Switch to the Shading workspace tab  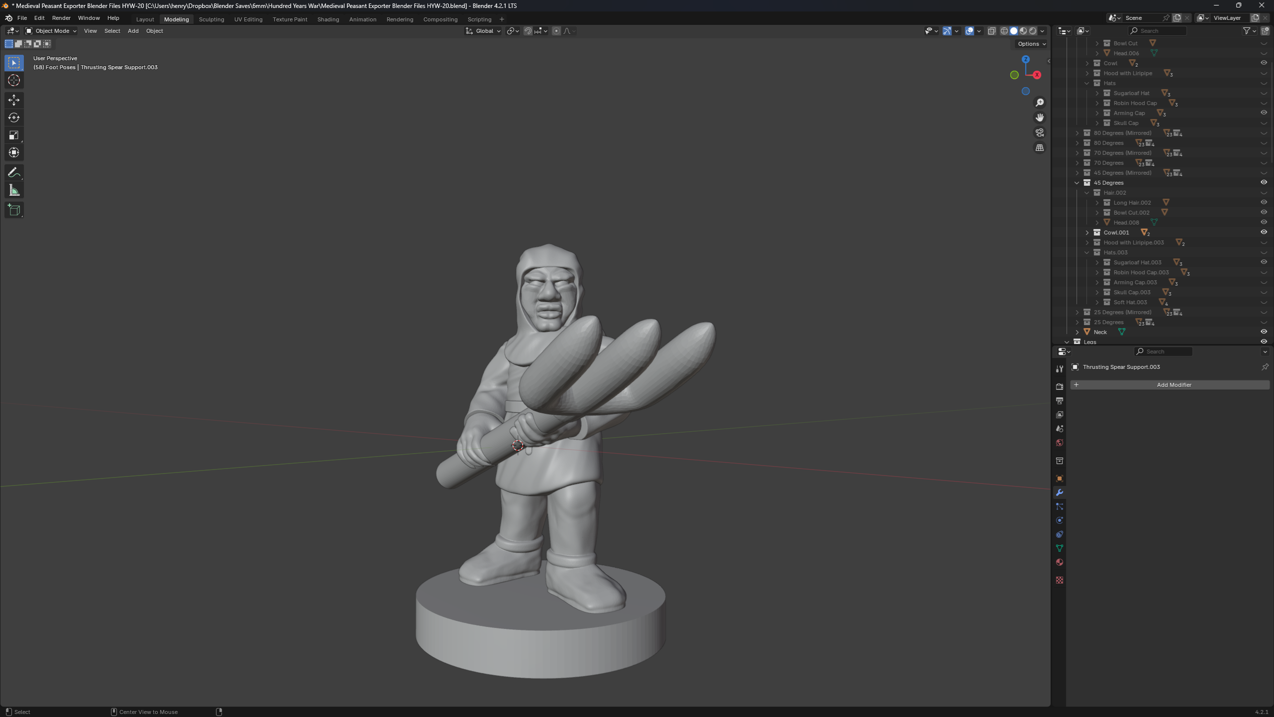pyautogui.click(x=328, y=19)
